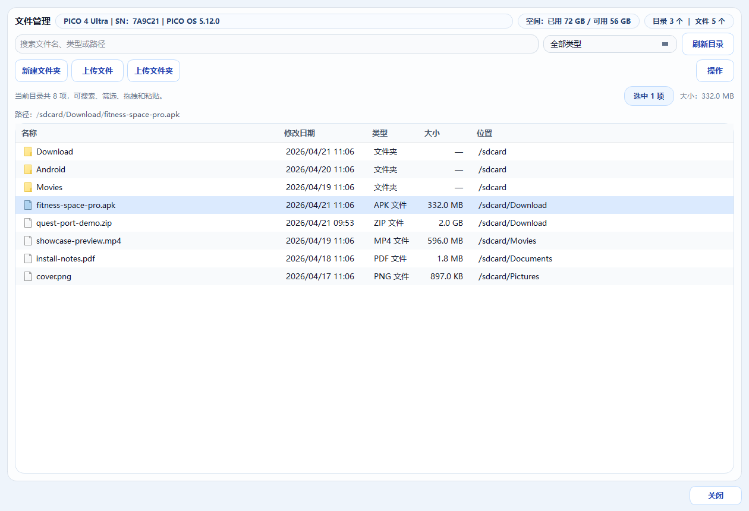The width and height of the screenshot is (749, 511).
Task: Click the Android folder icon
Action: (28, 169)
